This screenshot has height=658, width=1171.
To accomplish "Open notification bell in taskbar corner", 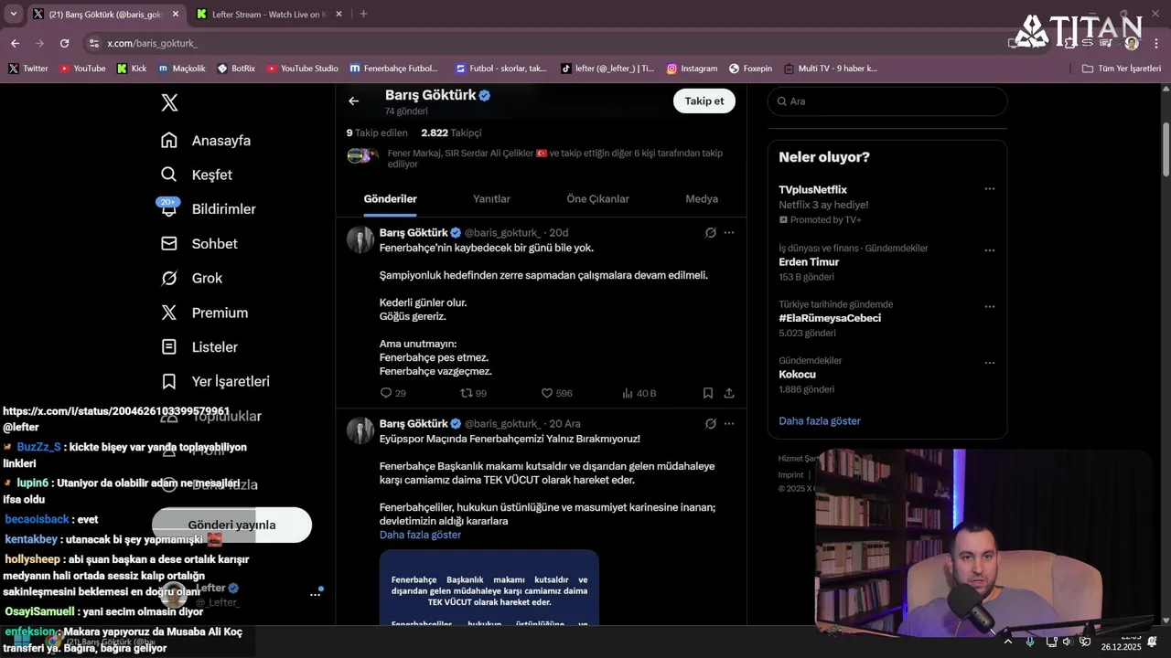I will 1153,642.
